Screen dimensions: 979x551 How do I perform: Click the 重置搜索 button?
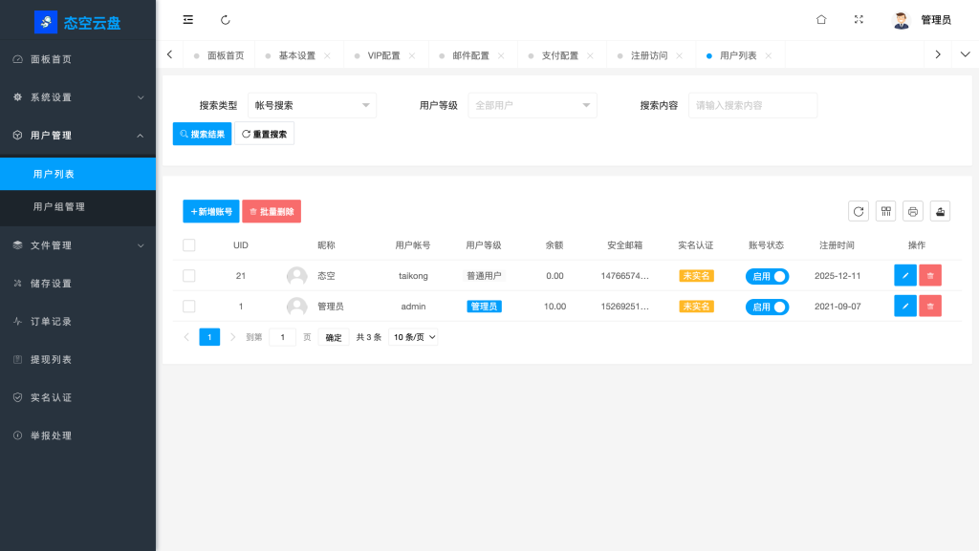tap(264, 134)
